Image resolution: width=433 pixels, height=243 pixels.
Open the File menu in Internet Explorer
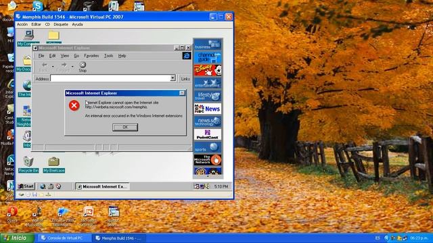tap(41, 55)
